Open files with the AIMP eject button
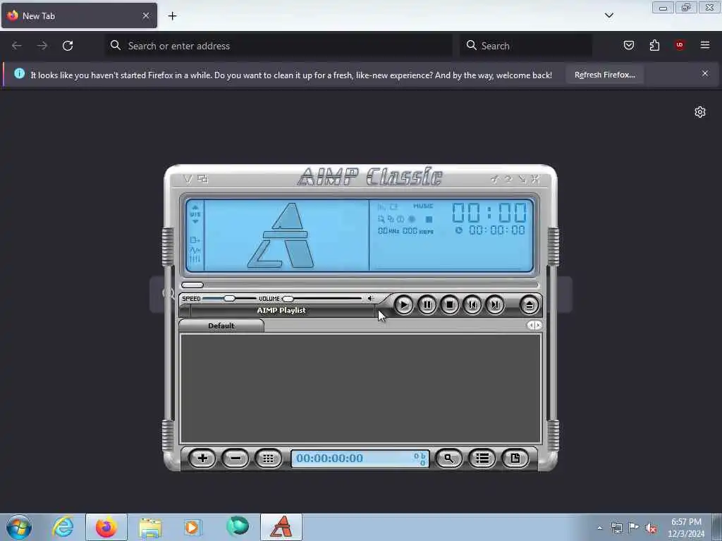Image resolution: width=722 pixels, height=541 pixels. click(x=530, y=305)
